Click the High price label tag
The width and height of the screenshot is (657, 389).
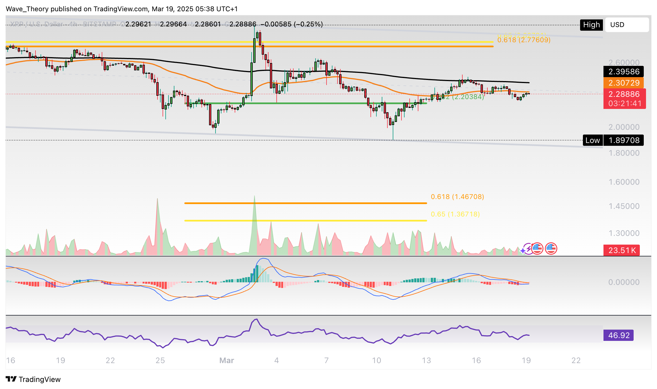click(591, 25)
